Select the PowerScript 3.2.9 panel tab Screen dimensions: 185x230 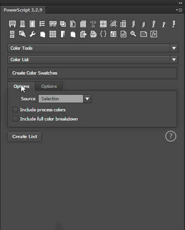click(23, 10)
